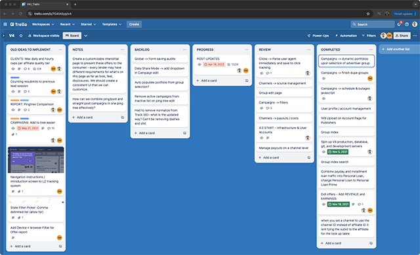The image size is (420, 255).
Task: Open list actions for OLD IDEAS TO IMPLEMENT
Action: pos(60,50)
